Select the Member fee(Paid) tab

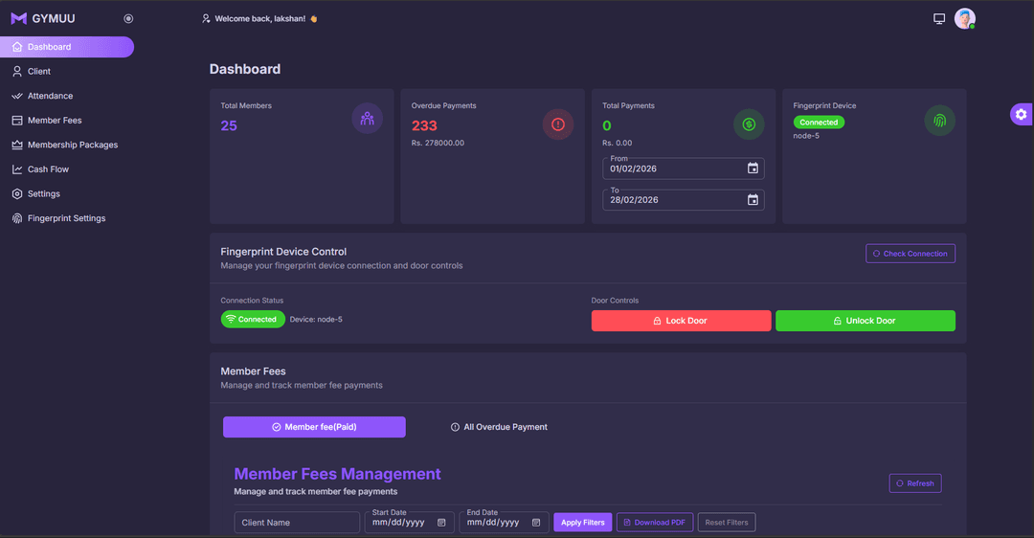point(314,427)
